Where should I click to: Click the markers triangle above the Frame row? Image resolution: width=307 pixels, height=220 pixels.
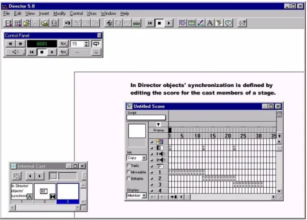158,124
